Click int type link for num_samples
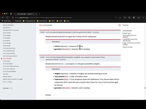The width and height of the screenshot is (146, 109). [x=66, y=76]
